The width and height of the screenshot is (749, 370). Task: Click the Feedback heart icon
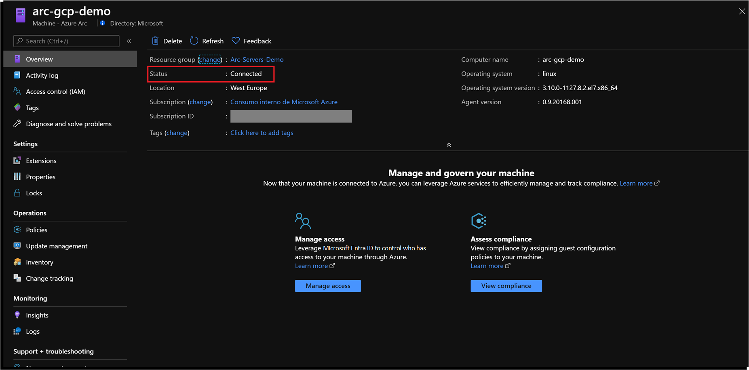(x=236, y=41)
